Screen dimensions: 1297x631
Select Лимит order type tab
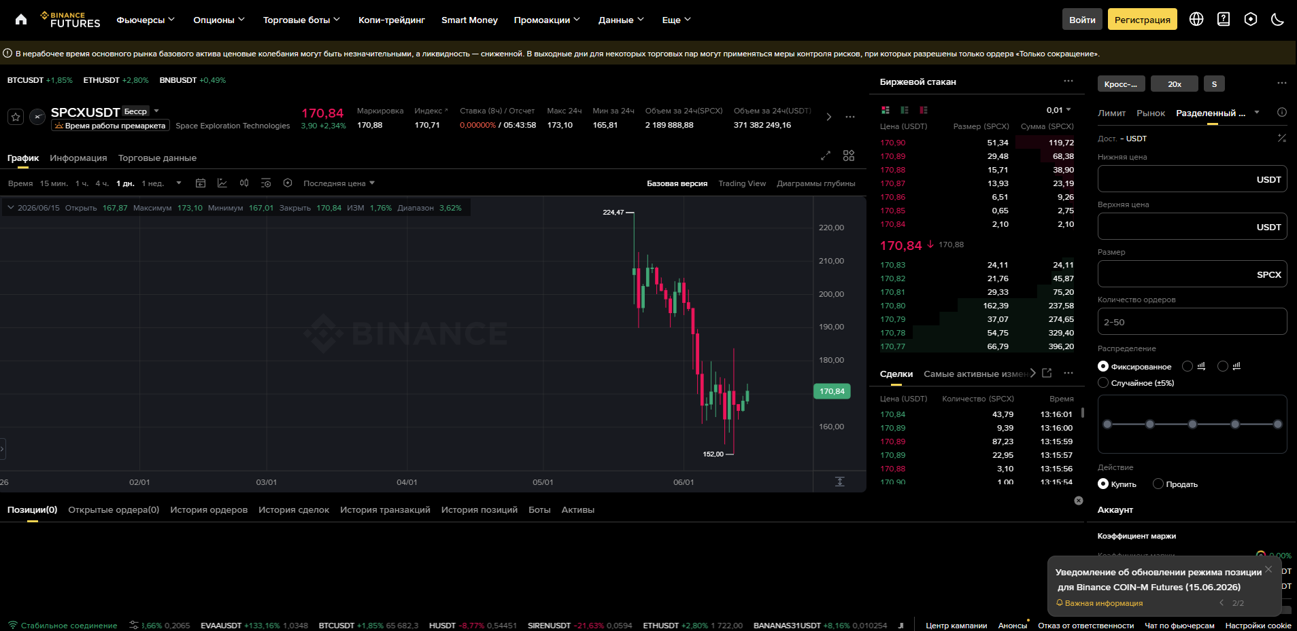coord(1111,113)
